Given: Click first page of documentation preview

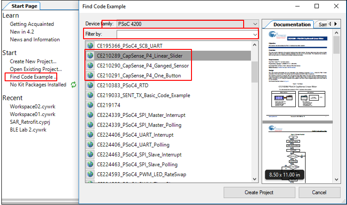Looking at the screenshot, I should [298, 75].
